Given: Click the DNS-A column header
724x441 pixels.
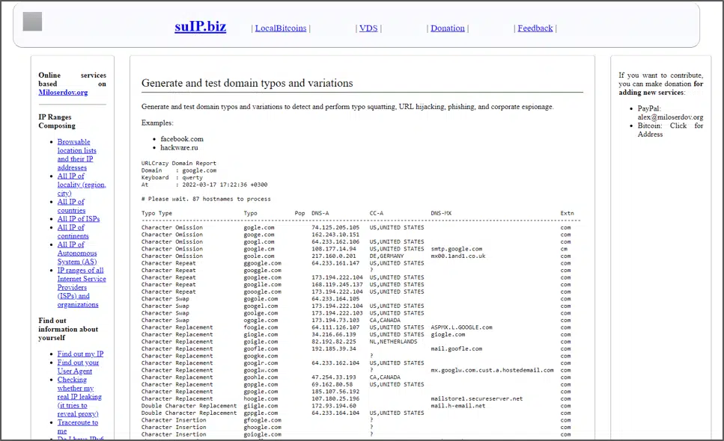Looking at the screenshot, I should click(320, 213).
